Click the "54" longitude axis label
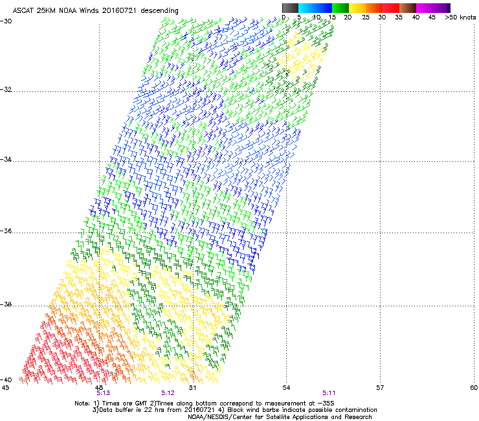Image resolution: width=479 pixels, height=421 pixels. click(x=286, y=388)
